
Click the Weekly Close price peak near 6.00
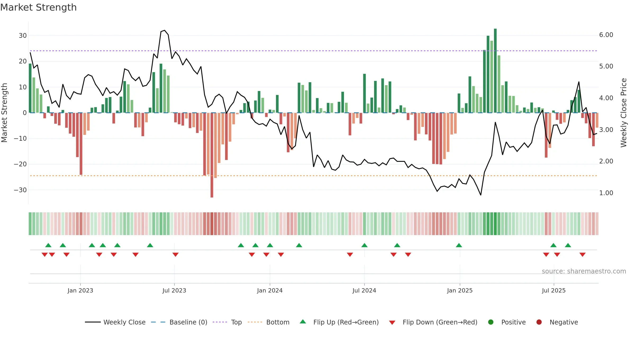(x=165, y=30)
